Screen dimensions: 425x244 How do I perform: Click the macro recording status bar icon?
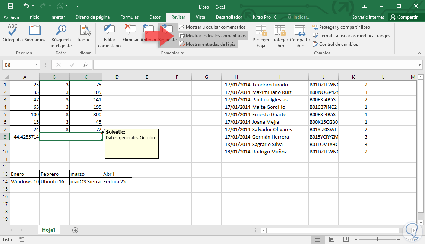(x=22, y=240)
